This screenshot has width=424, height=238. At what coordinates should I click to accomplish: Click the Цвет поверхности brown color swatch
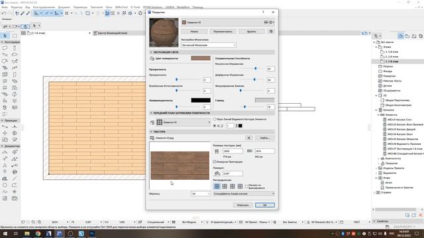tap(201, 58)
